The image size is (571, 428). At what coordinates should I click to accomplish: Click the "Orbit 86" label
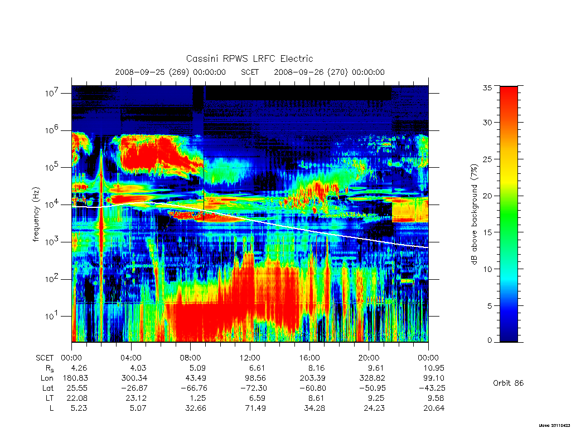point(509,383)
